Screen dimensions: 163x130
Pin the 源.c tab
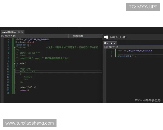111,43
